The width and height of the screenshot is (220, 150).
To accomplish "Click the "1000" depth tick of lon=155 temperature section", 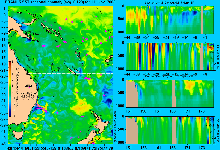I will click(120, 32).
